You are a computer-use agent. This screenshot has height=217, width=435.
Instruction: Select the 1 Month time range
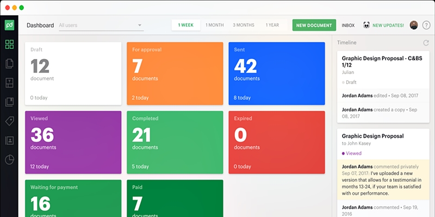[x=214, y=25]
